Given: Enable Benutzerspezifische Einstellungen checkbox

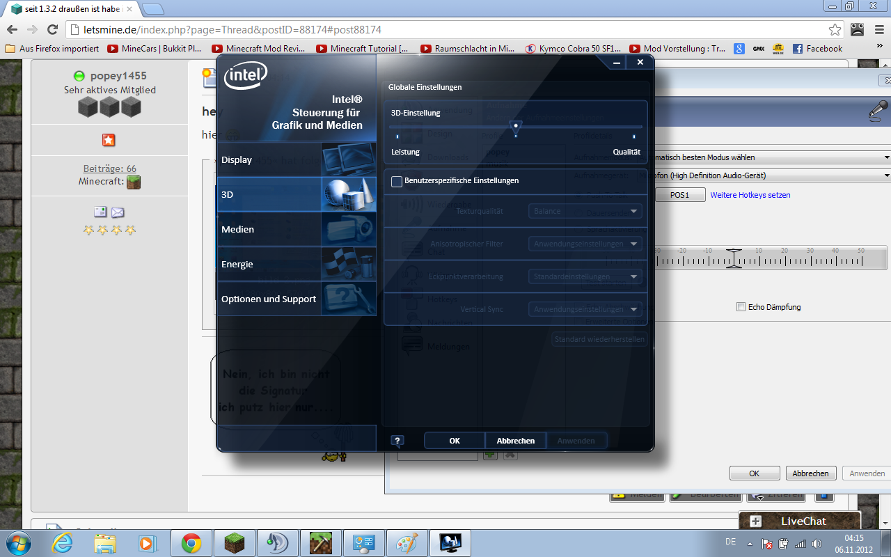Looking at the screenshot, I should (397, 181).
